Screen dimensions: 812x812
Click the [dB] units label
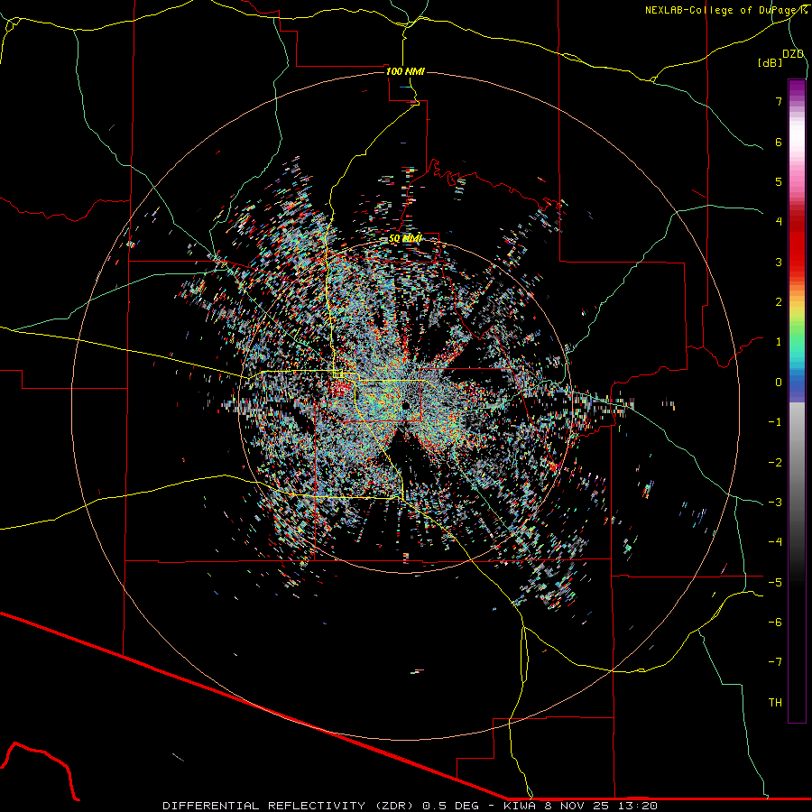pos(770,62)
